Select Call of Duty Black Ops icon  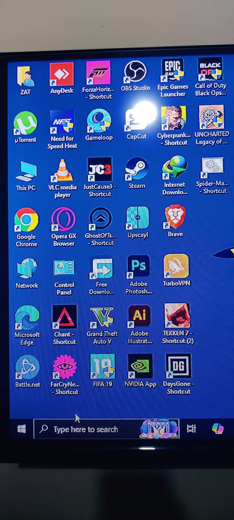pyautogui.click(x=210, y=69)
